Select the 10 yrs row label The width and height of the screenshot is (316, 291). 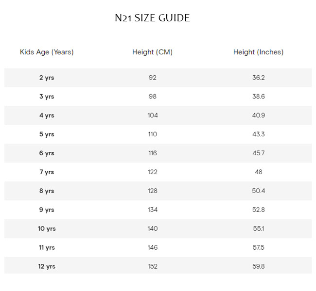pyautogui.click(x=47, y=228)
